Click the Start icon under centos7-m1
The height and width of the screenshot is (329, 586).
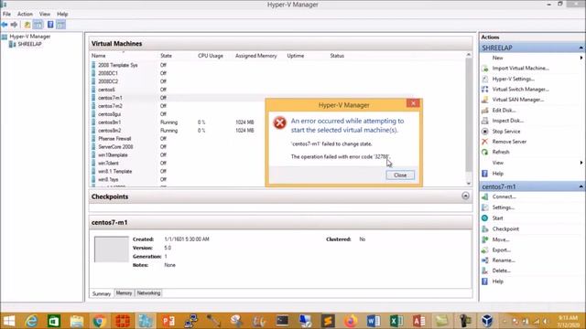(484, 218)
